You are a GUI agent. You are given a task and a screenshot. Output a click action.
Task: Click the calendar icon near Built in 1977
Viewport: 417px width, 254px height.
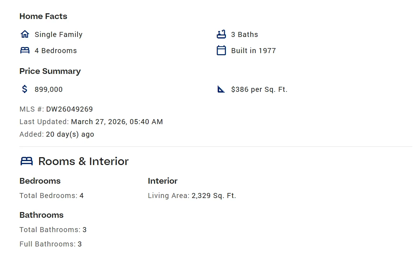click(221, 51)
